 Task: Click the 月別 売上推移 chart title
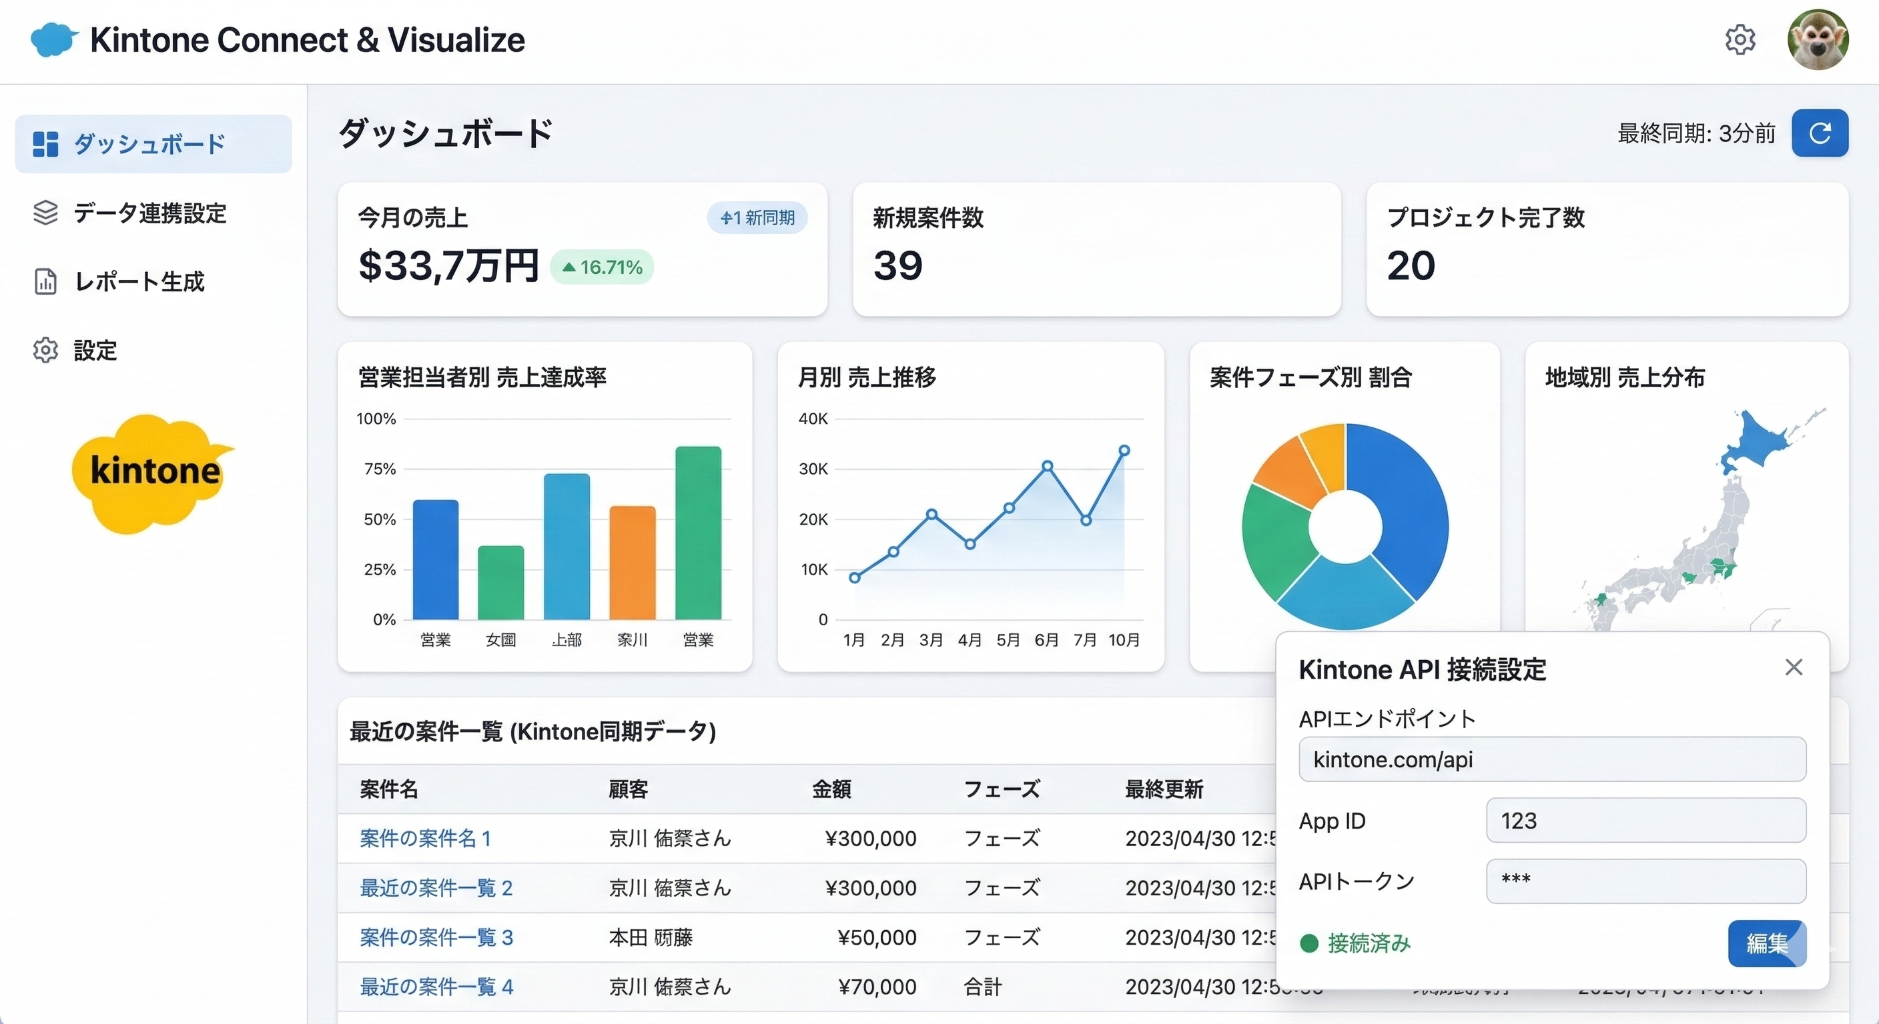[x=867, y=377]
